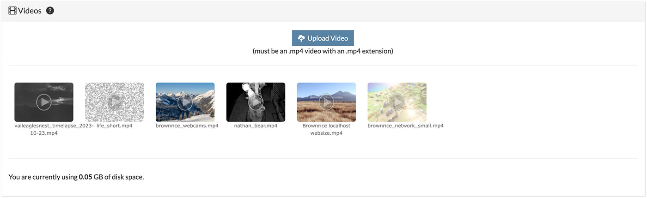Open the help question mark icon beside Videos
Screen dimensions: 647x198
[x=50, y=11]
